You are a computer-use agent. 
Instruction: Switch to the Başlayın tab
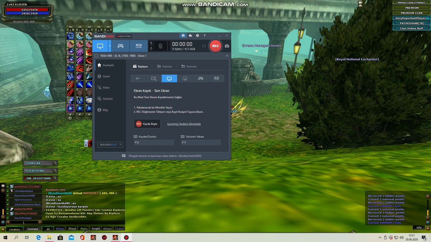[140, 67]
